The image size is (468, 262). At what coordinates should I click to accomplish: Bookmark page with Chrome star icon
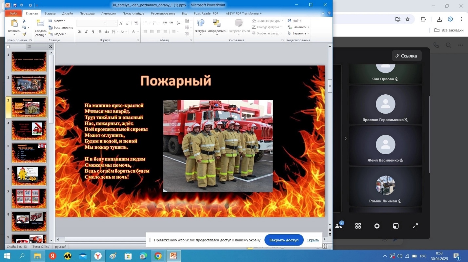pos(408,19)
